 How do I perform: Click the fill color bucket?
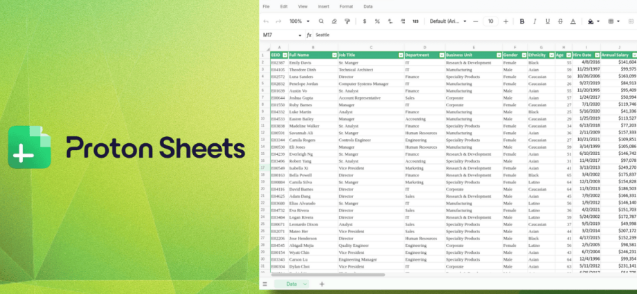point(591,21)
